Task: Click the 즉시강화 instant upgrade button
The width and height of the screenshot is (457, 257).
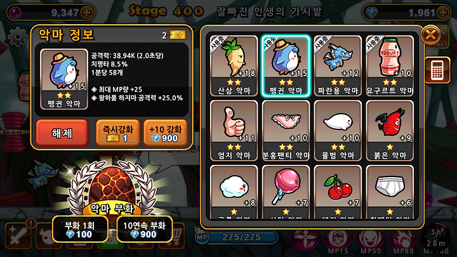Action: tap(118, 133)
